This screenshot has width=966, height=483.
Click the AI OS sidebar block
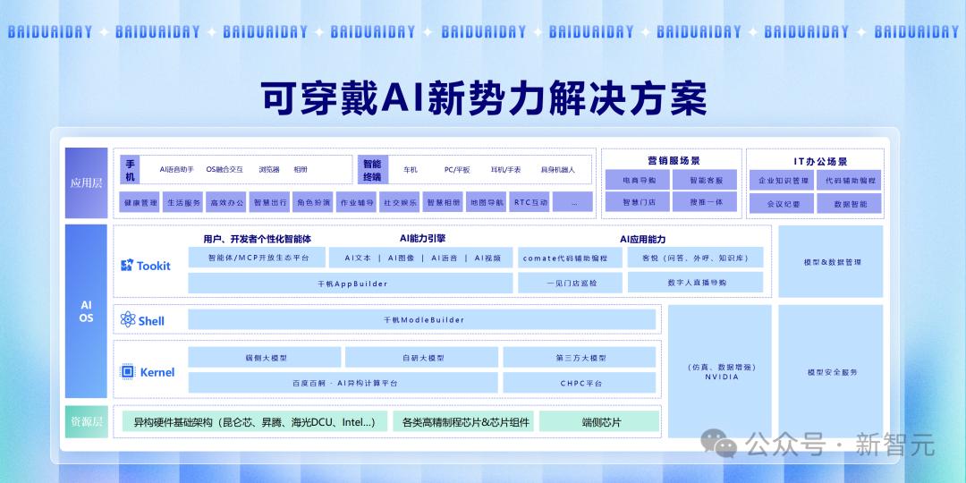(x=86, y=311)
